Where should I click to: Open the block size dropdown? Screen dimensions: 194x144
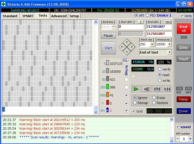click(x=152, y=44)
